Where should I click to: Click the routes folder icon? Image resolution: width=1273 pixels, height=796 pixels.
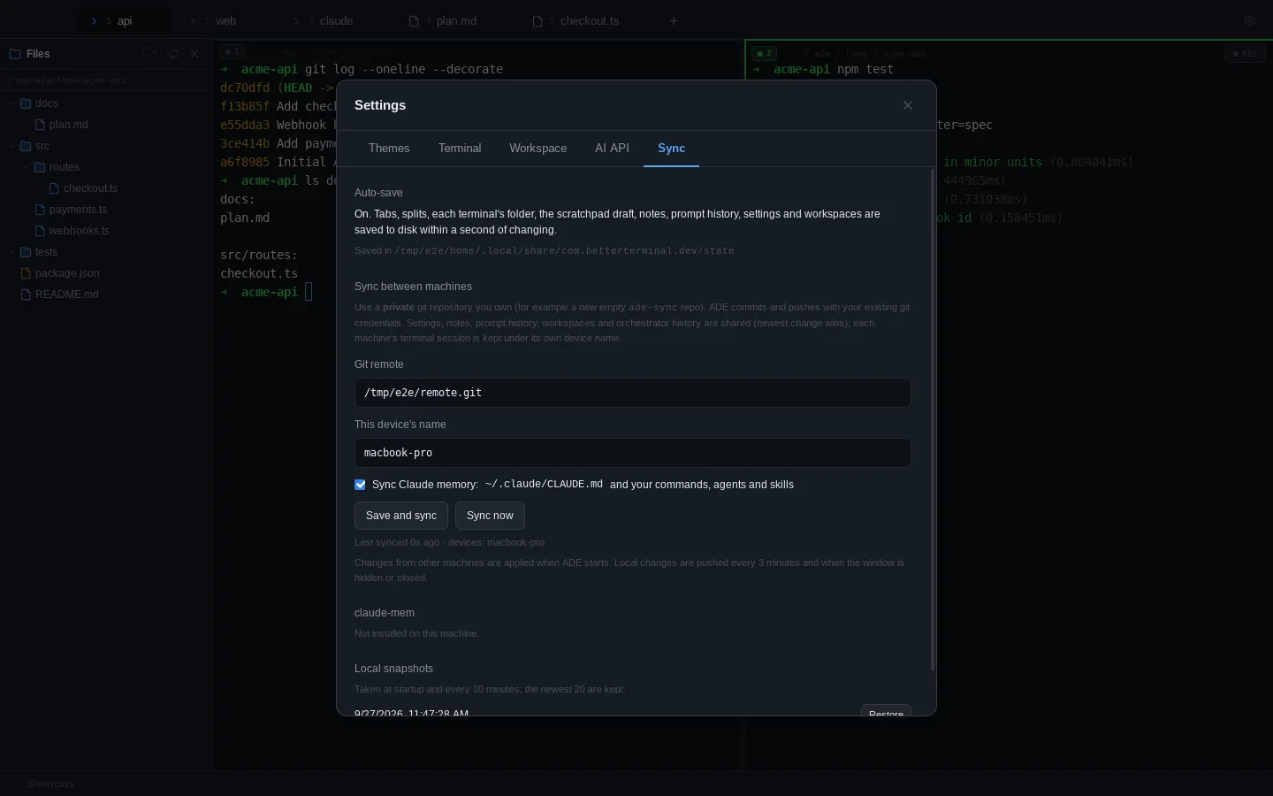(x=40, y=167)
